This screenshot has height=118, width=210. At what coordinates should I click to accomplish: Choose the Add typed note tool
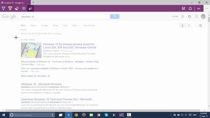24,9
